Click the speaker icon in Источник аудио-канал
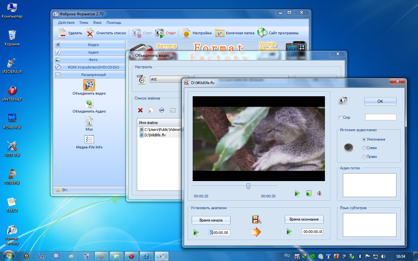The width and height of the screenshot is (418, 261). (348, 148)
